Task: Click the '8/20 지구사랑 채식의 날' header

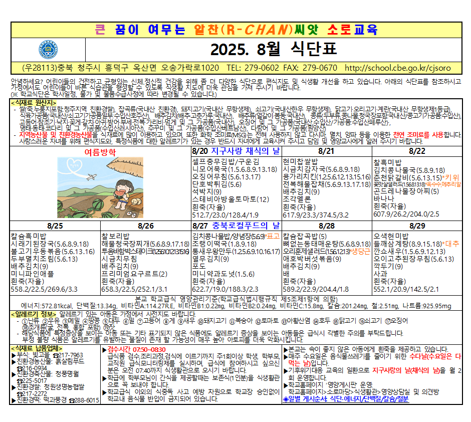Action: coord(236,151)
